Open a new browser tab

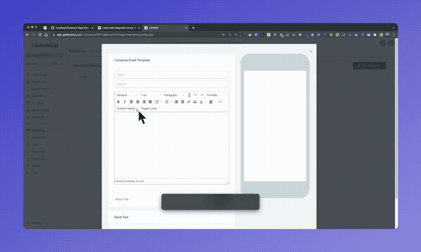[193, 28]
